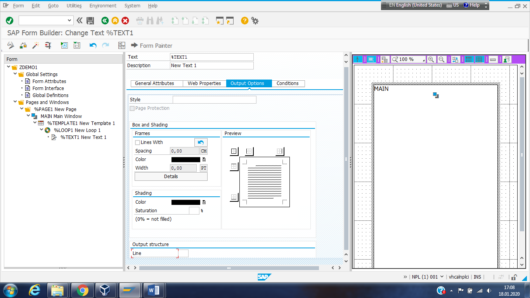
Task: Click the Details button under Frames
Action: point(171,177)
